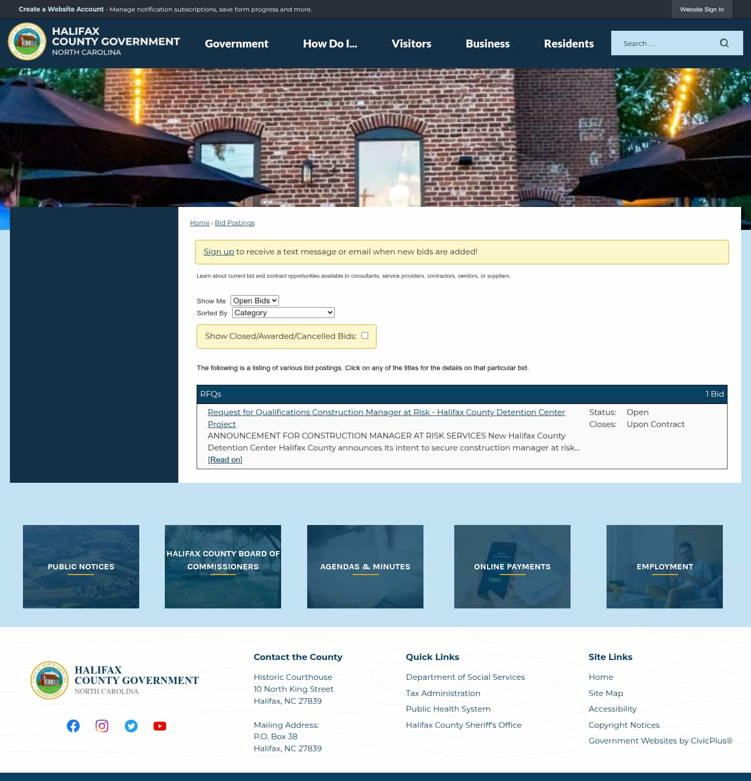Click the search magnifier icon
The height and width of the screenshot is (781, 751).
pyautogui.click(x=724, y=43)
